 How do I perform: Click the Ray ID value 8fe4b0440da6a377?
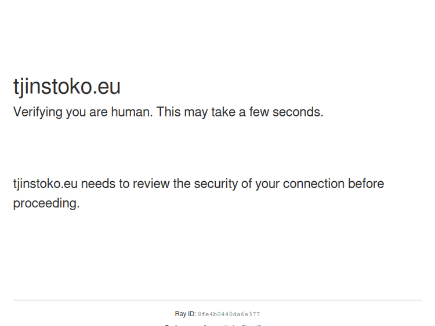pyautogui.click(x=229, y=314)
